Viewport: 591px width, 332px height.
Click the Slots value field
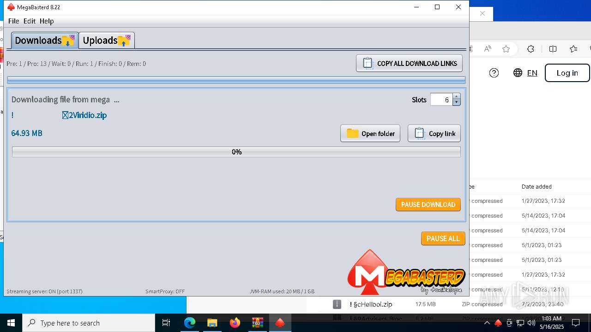pos(441,100)
